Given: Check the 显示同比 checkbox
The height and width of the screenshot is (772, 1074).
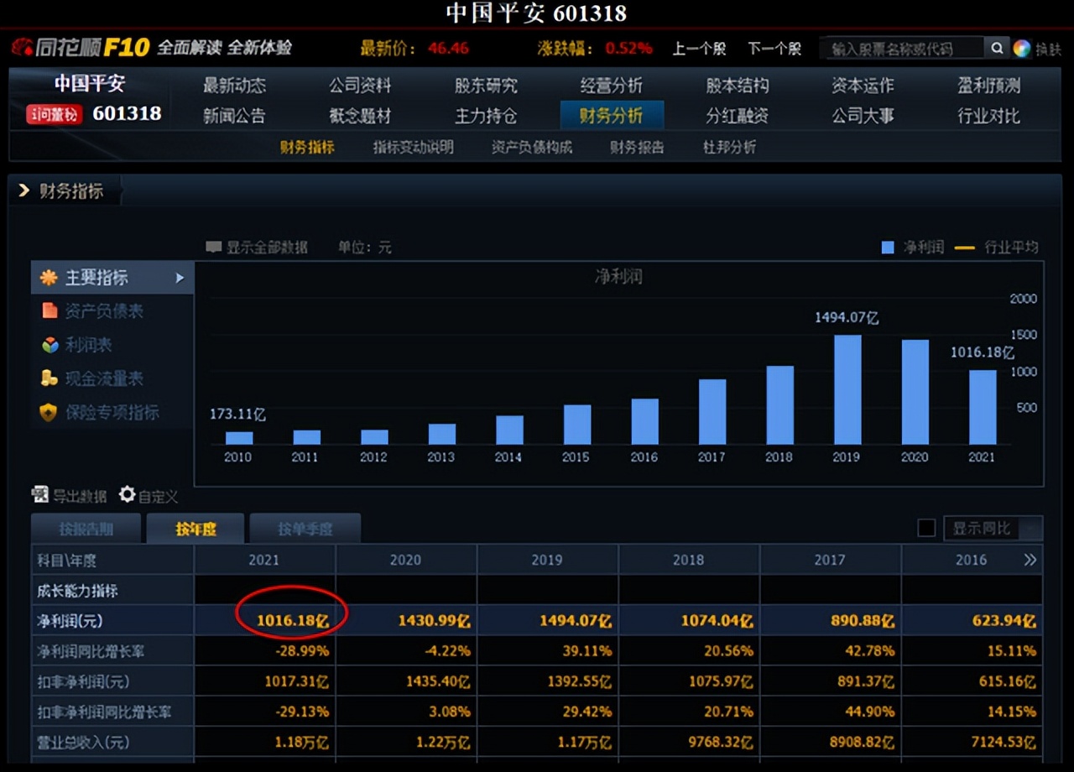Looking at the screenshot, I should point(926,527).
